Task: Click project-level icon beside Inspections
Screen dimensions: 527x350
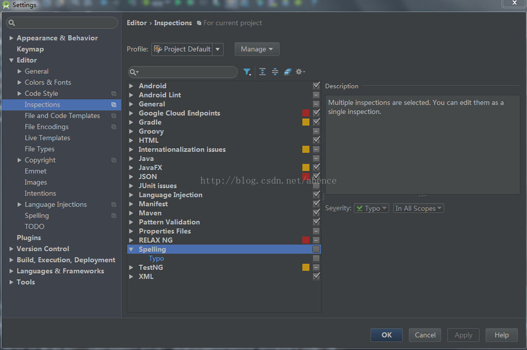Action: [114, 104]
